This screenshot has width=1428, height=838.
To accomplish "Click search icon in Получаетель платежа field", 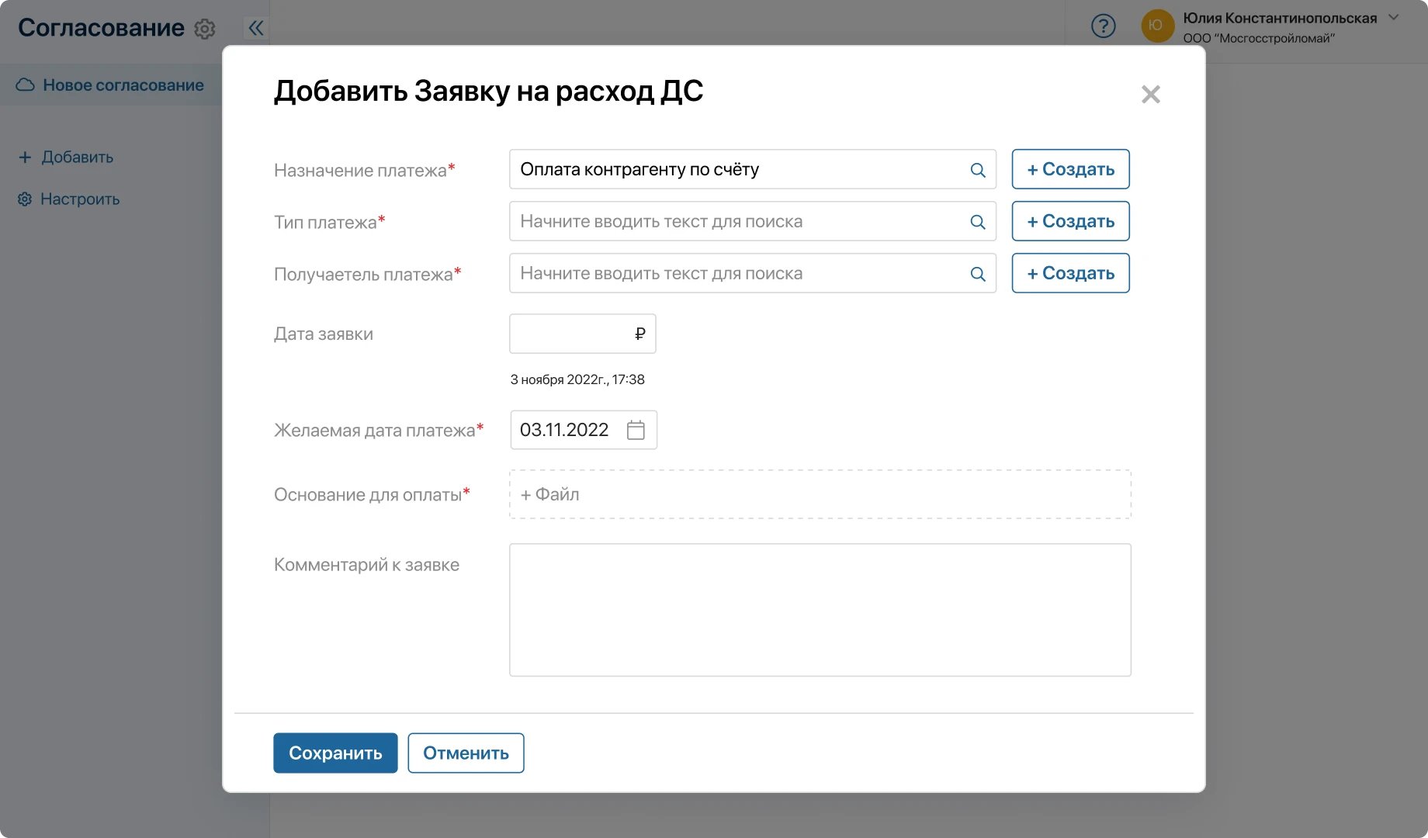I will click(x=978, y=274).
